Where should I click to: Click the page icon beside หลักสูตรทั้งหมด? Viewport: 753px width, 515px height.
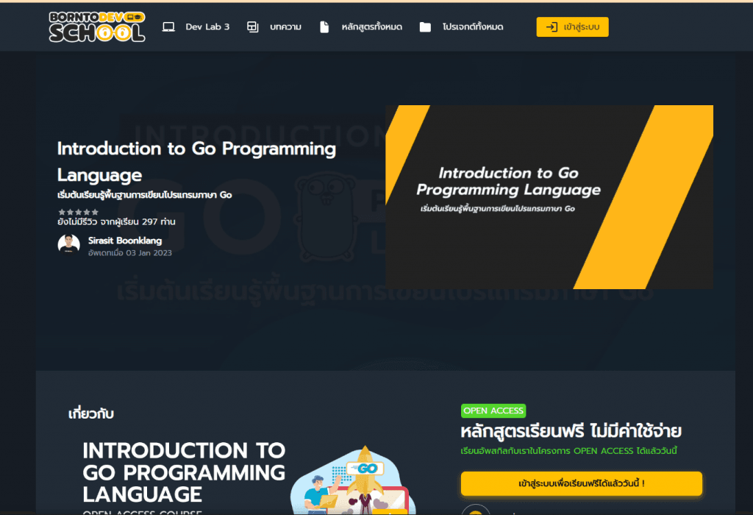click(324, 26)
